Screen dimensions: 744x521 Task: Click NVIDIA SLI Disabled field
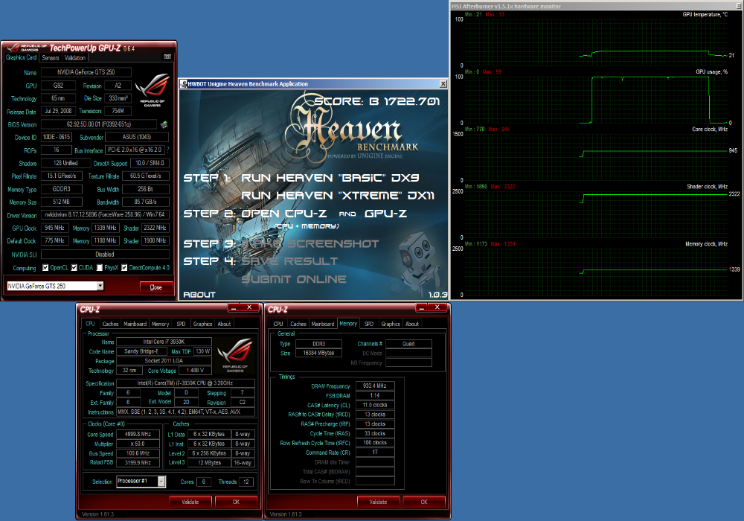[x=105, y=255]
